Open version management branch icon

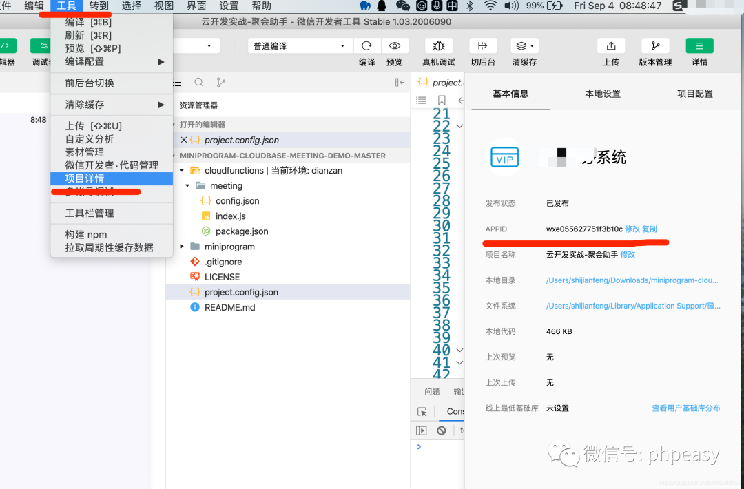point(655,46)
